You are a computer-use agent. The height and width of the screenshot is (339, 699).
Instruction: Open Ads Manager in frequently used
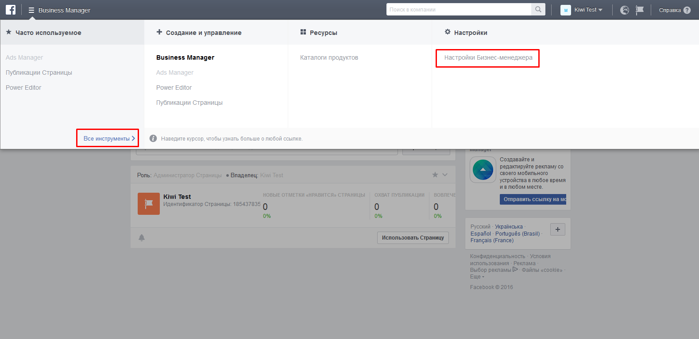[24, 57]
